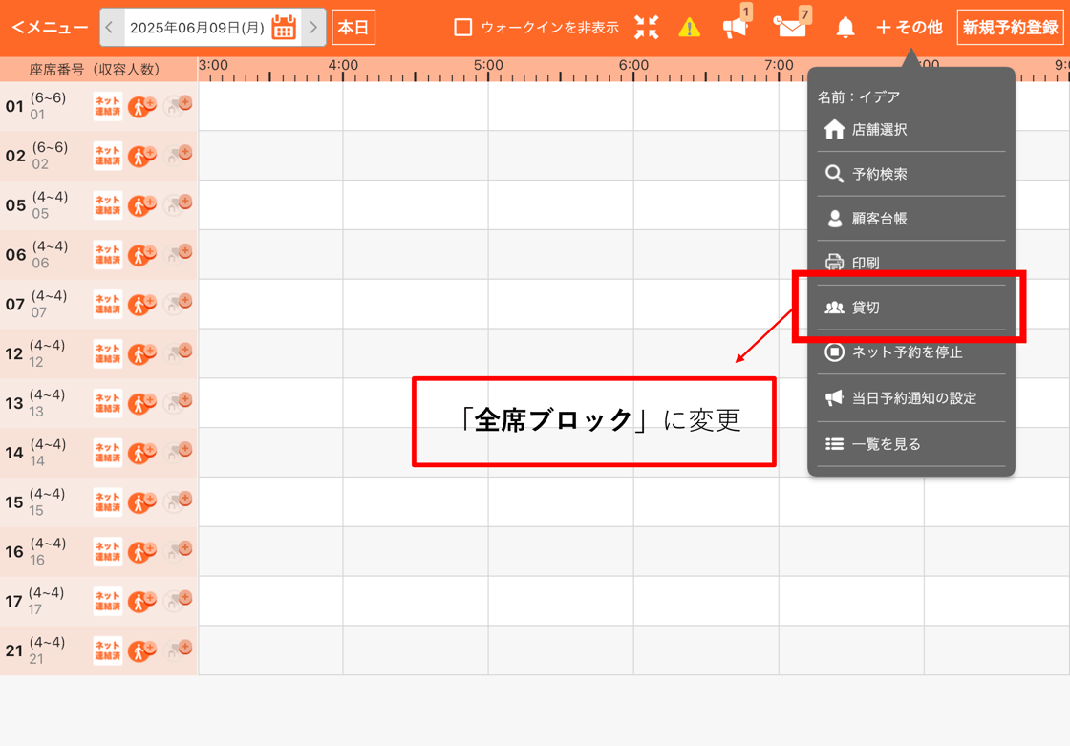The image size is (1070, 746).
Task: Add walk-in for seat 17
Action: [142, 602]
